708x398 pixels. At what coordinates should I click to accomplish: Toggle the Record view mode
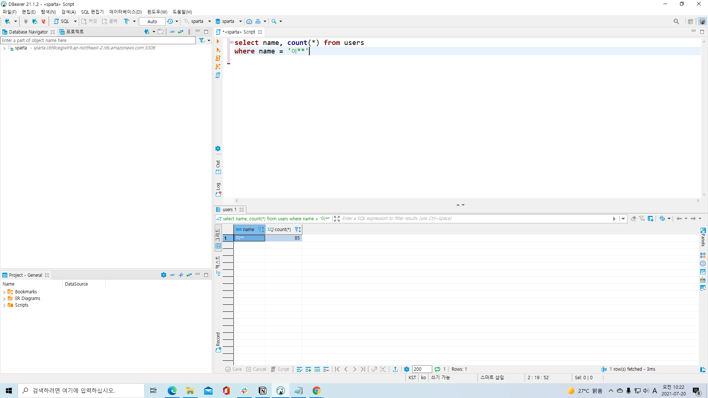(218, 342)
